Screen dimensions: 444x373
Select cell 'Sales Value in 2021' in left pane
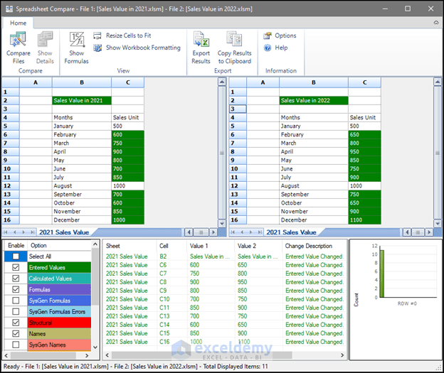coord(82,100)
